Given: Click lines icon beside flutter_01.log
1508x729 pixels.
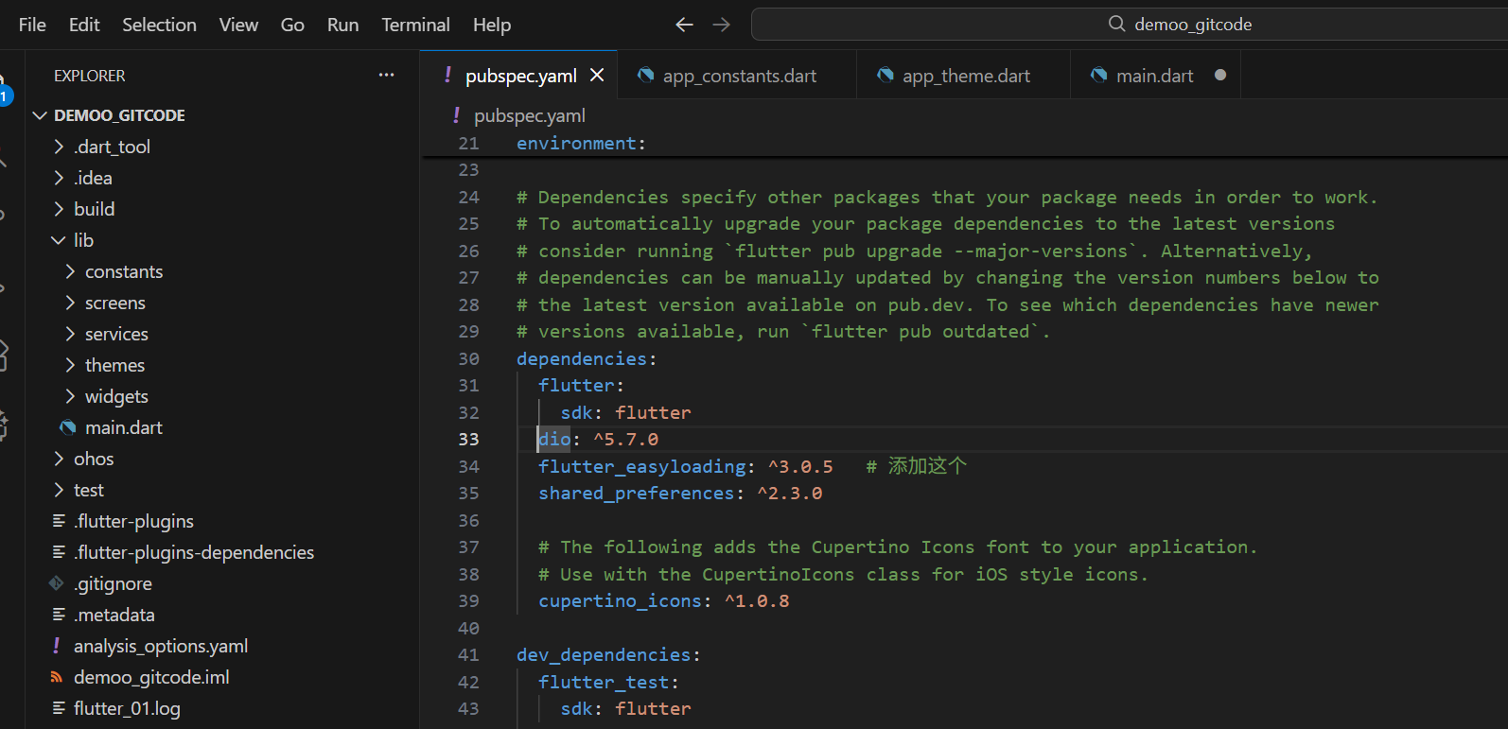Looking at the screenshot, I should pyautogui.click(x=59, y=708).
